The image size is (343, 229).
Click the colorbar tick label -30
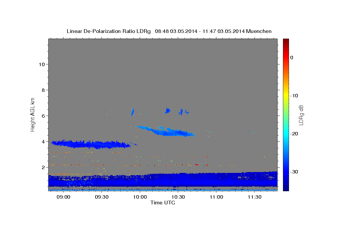(x=295, y=172)
